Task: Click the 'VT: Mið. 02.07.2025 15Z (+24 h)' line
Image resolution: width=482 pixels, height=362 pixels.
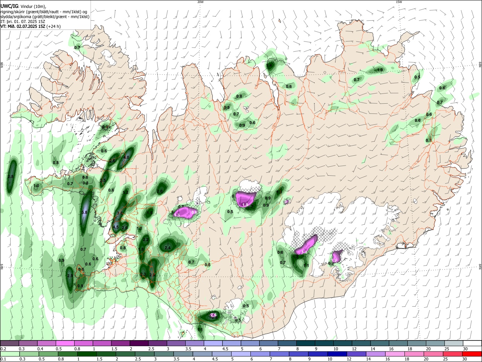Action: point(31,26)
